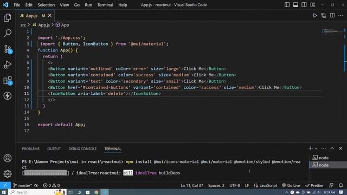Screen dimensions: 347x195
Task: Open the editor More Actions ellipsis
Action: (341, 16)
